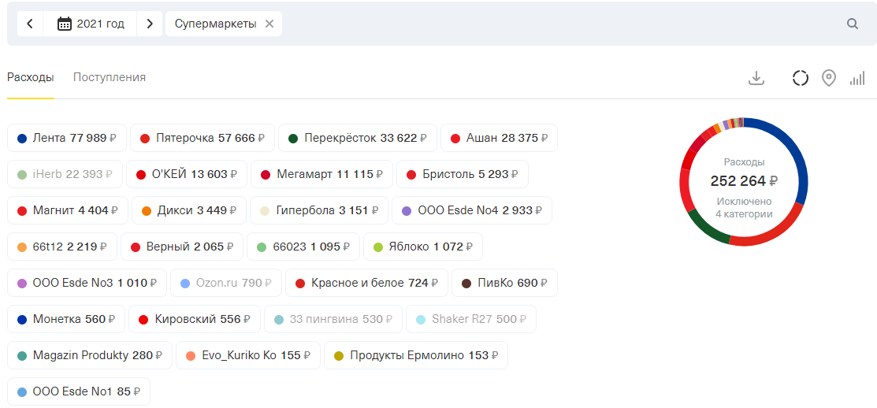
Task: Download the statement via download icon
Action: pyautogui.click(x=756, y=78)
